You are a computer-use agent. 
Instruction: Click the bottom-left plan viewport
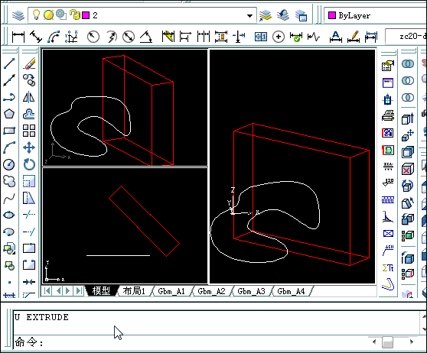tap(125, 225)
